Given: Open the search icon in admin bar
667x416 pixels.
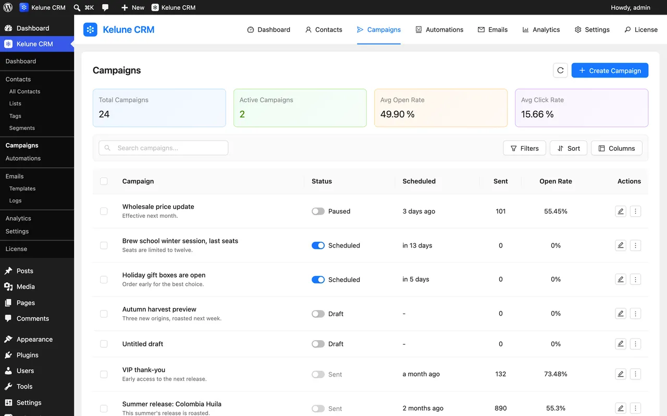Looking at the screenshot, I should 77,7.
